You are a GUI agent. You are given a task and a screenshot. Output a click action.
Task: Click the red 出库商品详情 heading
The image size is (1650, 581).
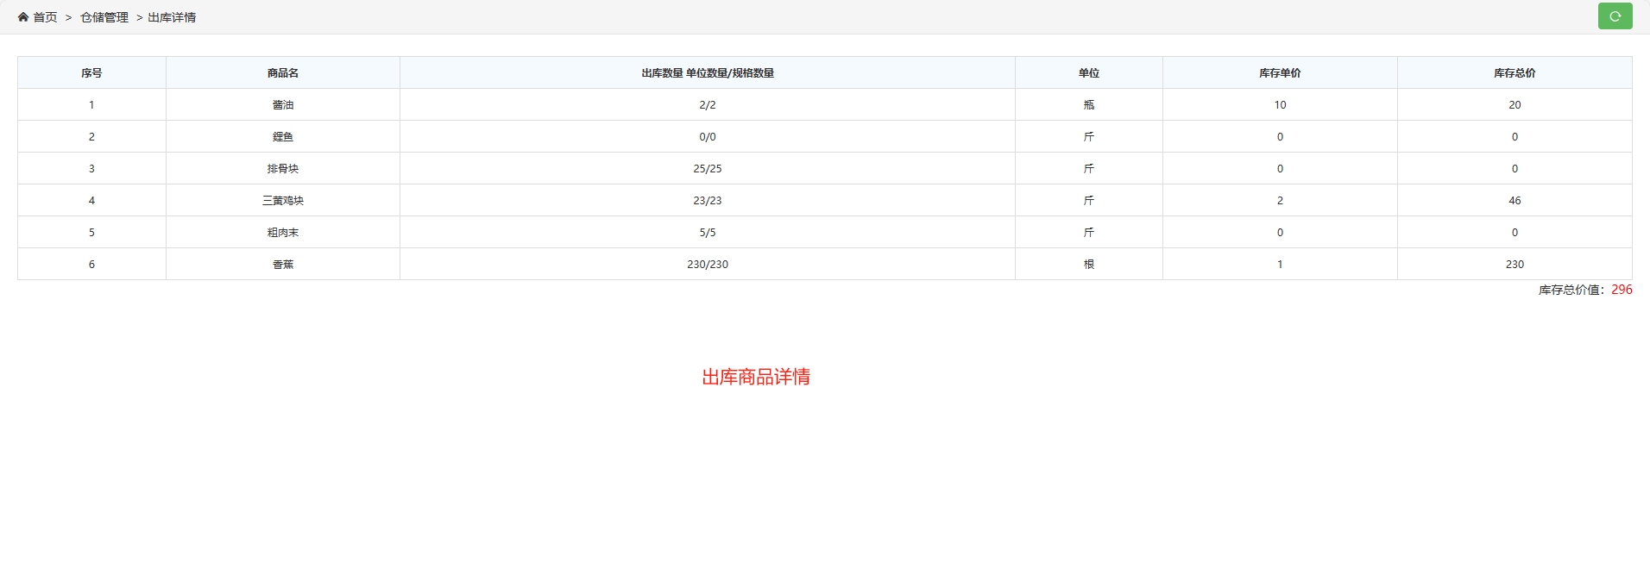coord(755,377)
